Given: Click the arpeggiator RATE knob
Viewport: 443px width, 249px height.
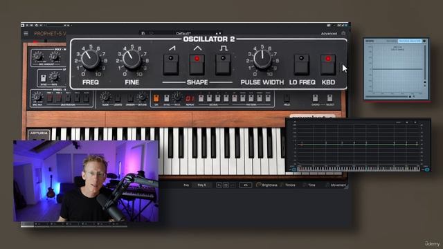Looking at the screenshot, I should click(x=177, y=97).
